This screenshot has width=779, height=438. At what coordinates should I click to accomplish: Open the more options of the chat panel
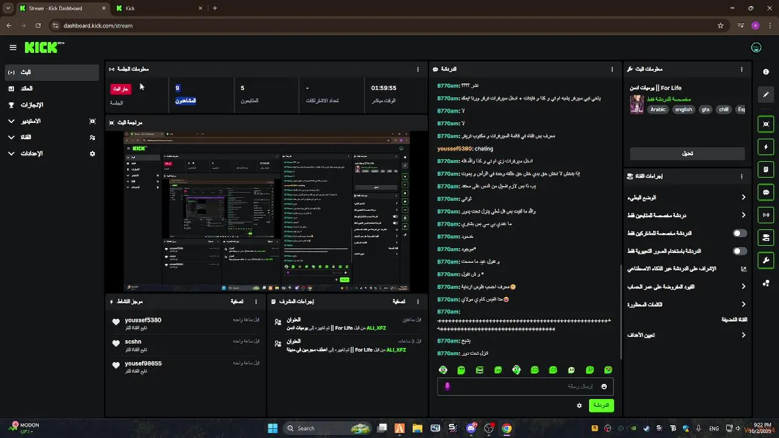coord(612,69)
